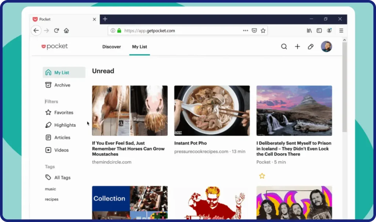
Task: Select the music tag
Action: tap(50, 189)
